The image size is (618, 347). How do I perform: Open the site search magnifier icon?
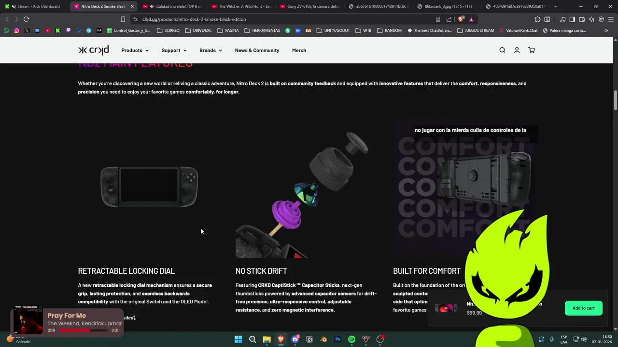coord(502,50)
